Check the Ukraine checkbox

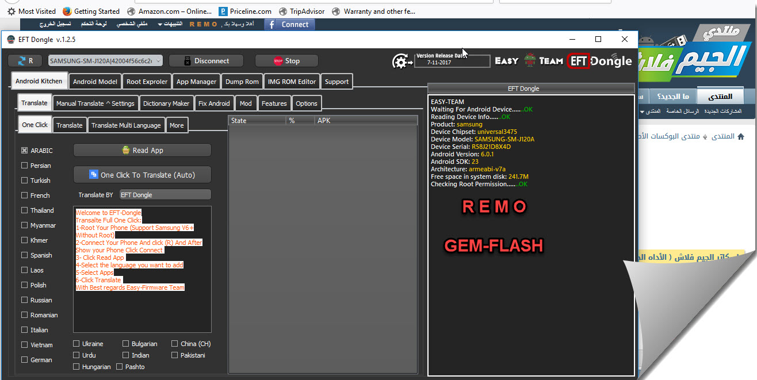click(x=77, y=344)
